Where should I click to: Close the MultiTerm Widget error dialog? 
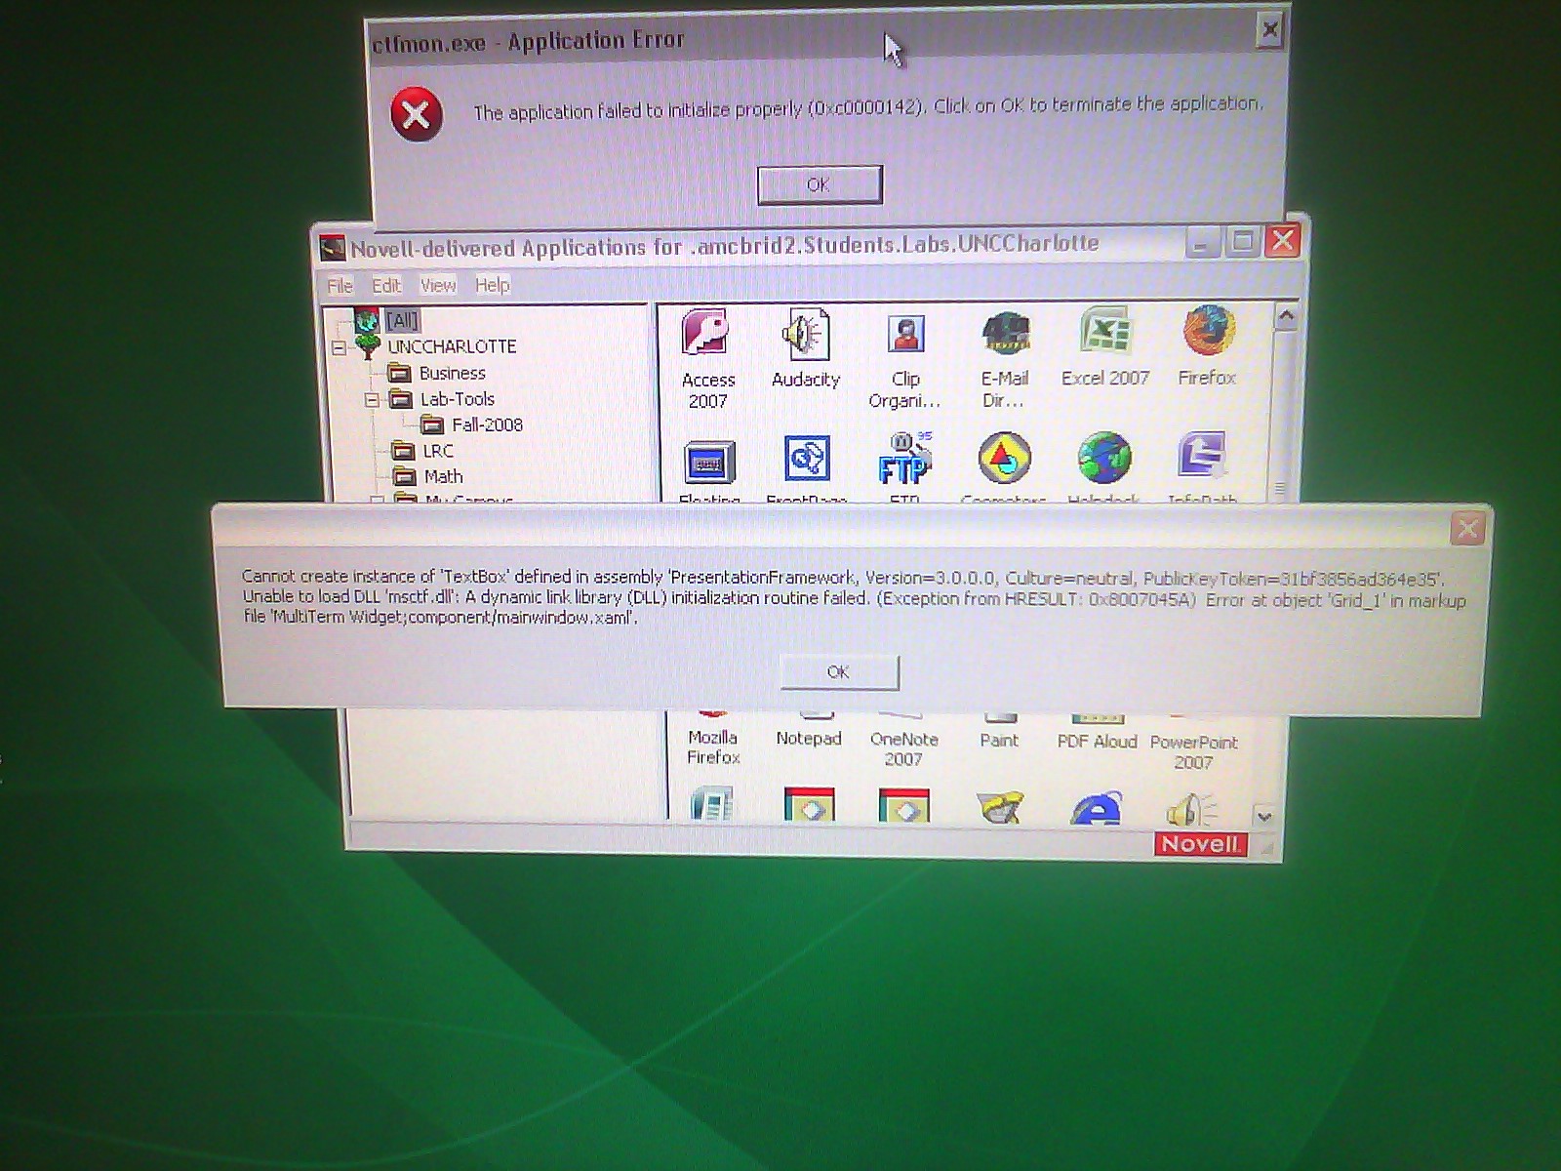[x=1467, y=529]
